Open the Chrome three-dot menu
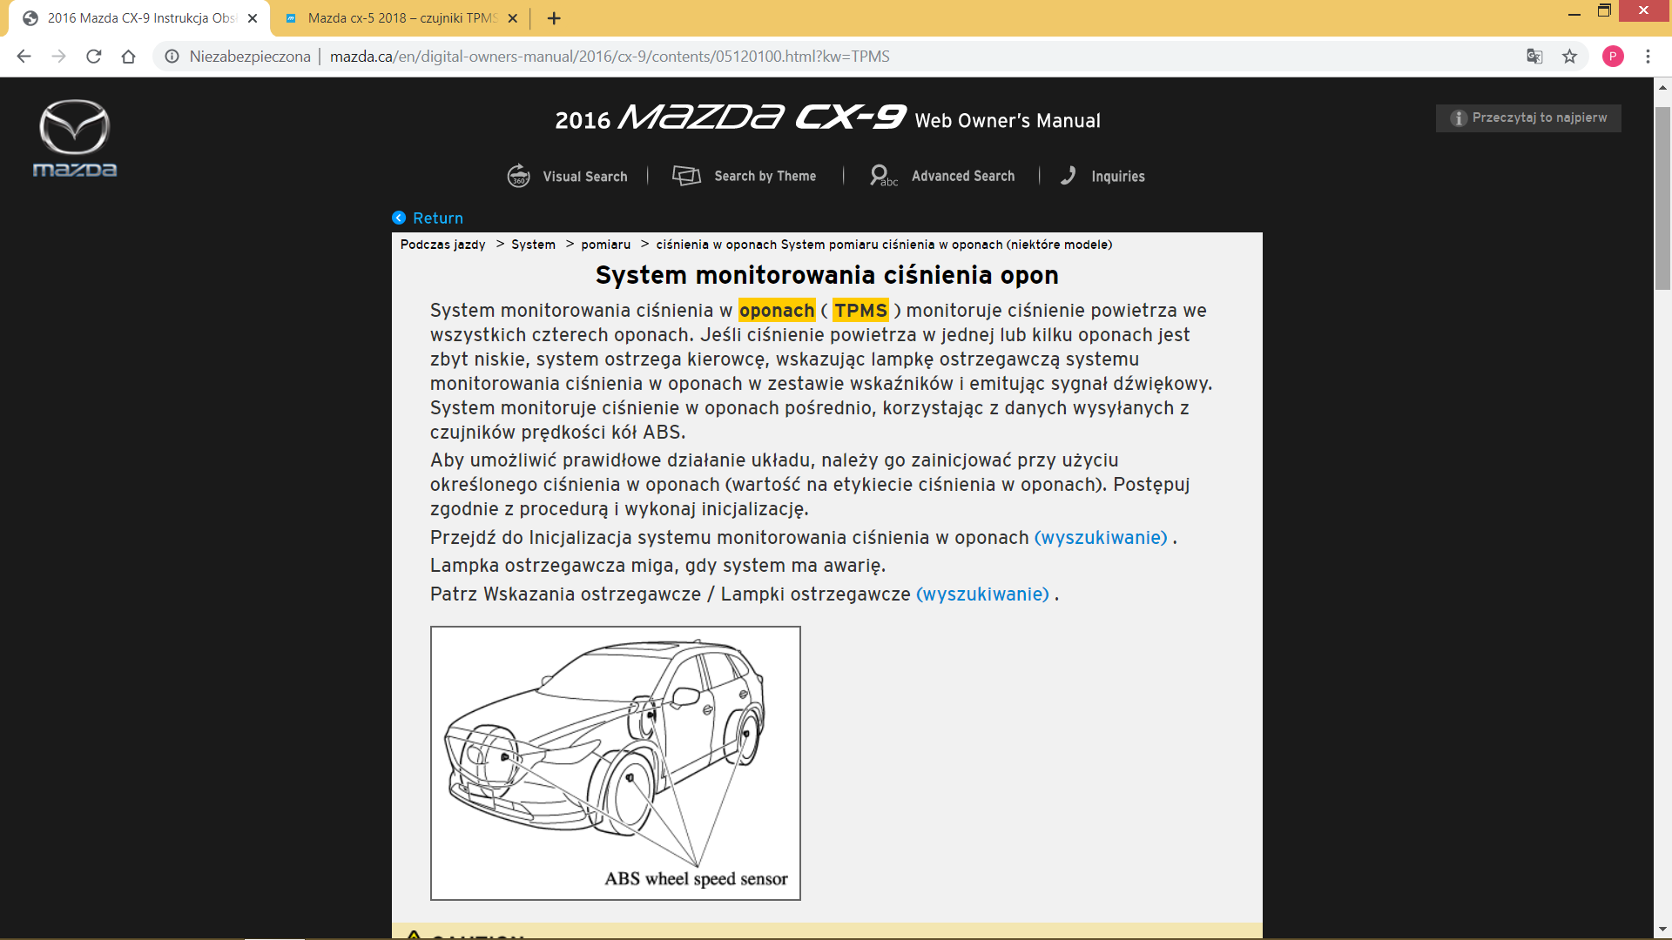The image size is (1672, 940). (x=1648, y=57)
